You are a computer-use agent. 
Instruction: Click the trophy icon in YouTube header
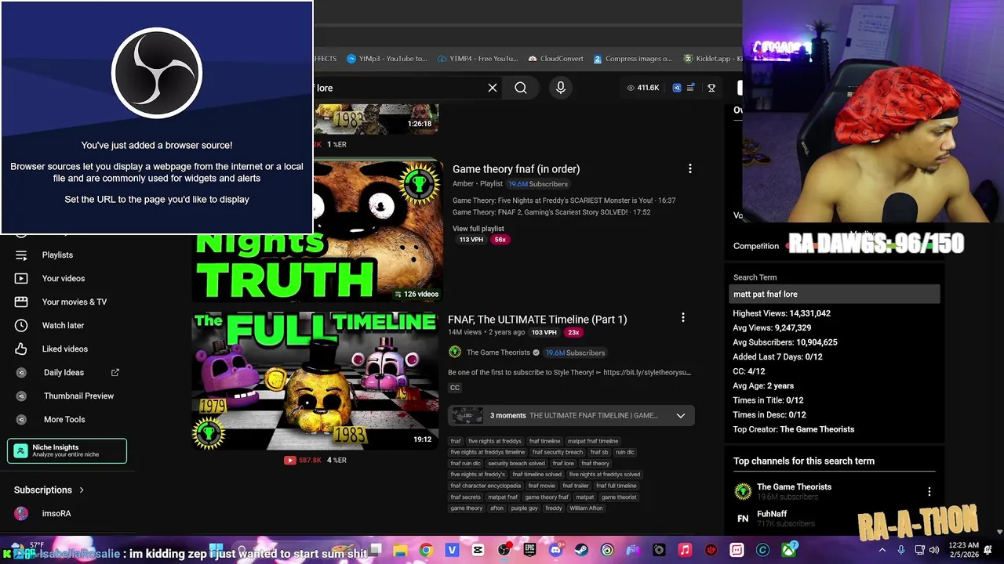tap(711, 88)
